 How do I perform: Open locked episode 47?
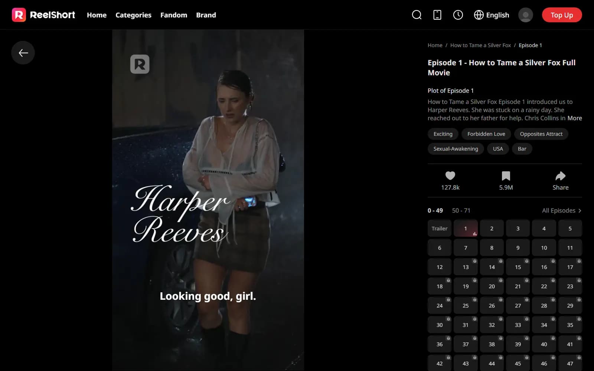570,363
